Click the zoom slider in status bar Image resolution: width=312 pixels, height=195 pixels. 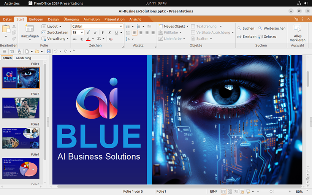coord(271,191)
